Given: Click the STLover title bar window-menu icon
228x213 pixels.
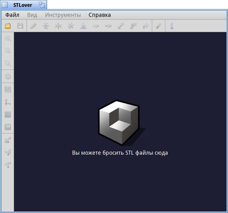Looking at the screenshot, I should [5, 5].
